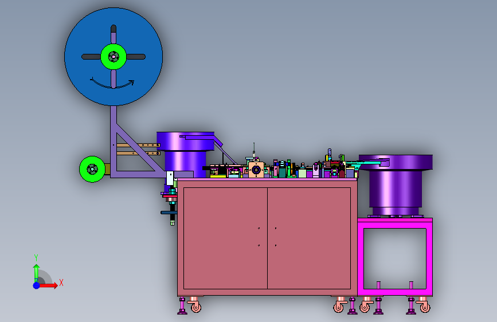This screenshot has width=497, height=322.
Task: Select the cyan feed track to the right bowl
Action: [x=365, y=163]
